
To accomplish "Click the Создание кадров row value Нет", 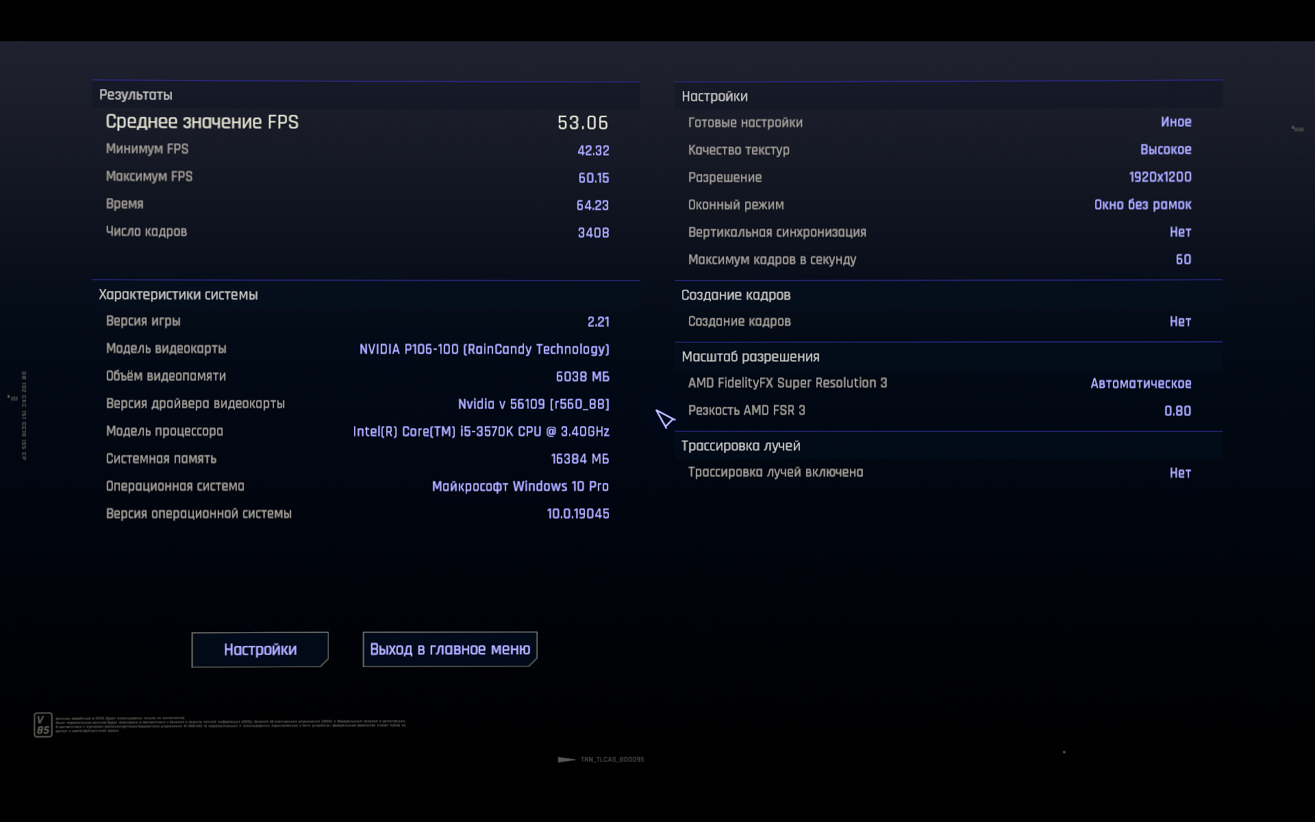I will pyautogui.click(x=1179, y=321).
